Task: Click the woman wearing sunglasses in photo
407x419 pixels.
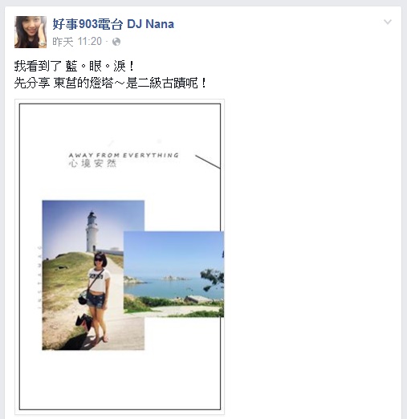Action: 99,297
